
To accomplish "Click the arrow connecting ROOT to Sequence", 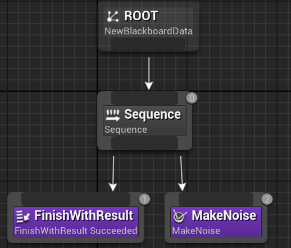I will pos(149,74).
